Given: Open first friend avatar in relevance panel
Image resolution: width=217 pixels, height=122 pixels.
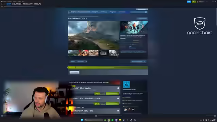Looking at the screenshot, I should 125,109.
